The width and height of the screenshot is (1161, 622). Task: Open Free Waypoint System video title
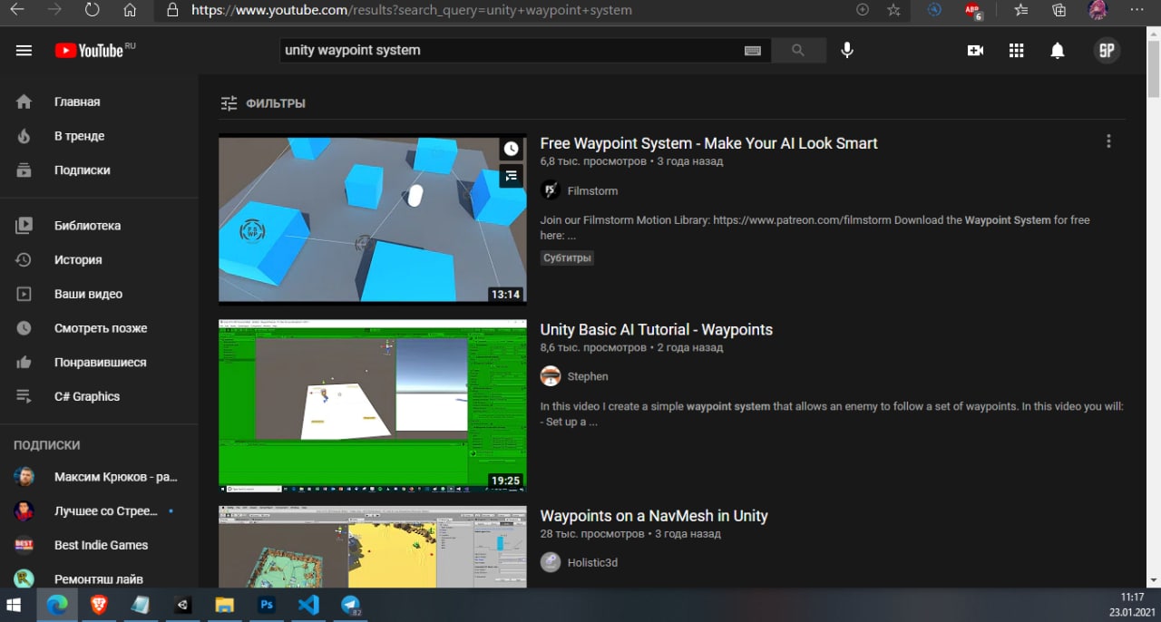(x=708, y=143)
